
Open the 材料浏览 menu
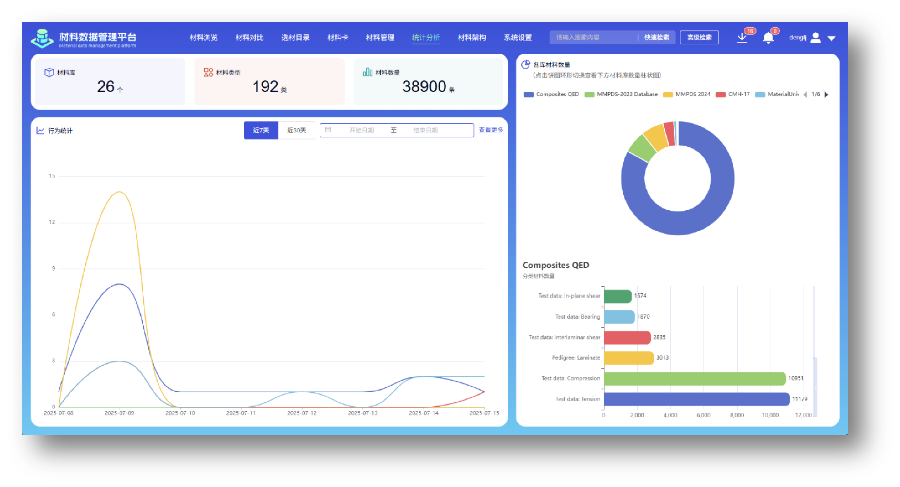(x=204, y=38)
